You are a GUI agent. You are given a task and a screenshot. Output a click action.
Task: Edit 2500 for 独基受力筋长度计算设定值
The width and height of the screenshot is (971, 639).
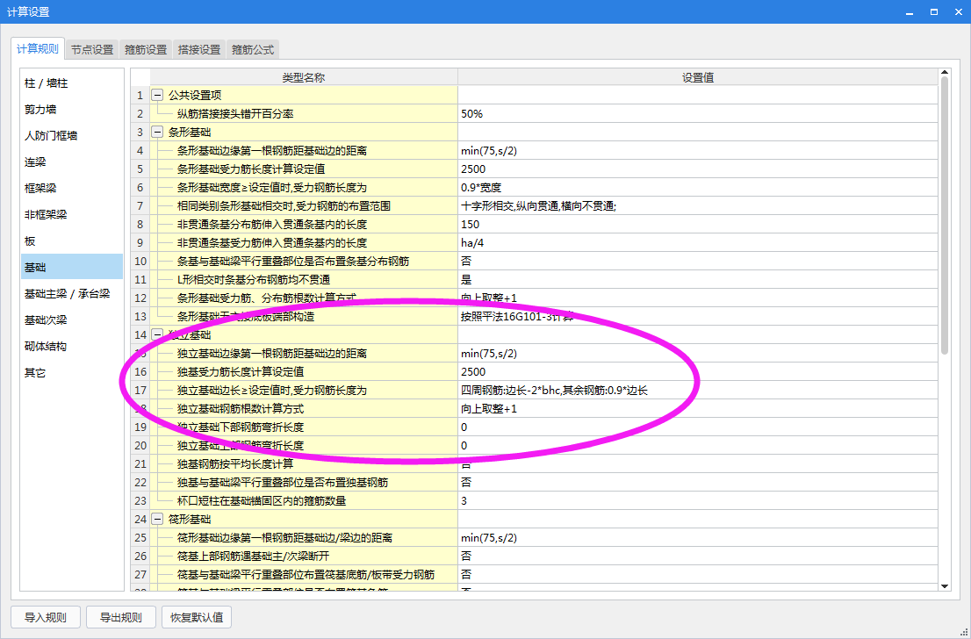tap(698, 372)
